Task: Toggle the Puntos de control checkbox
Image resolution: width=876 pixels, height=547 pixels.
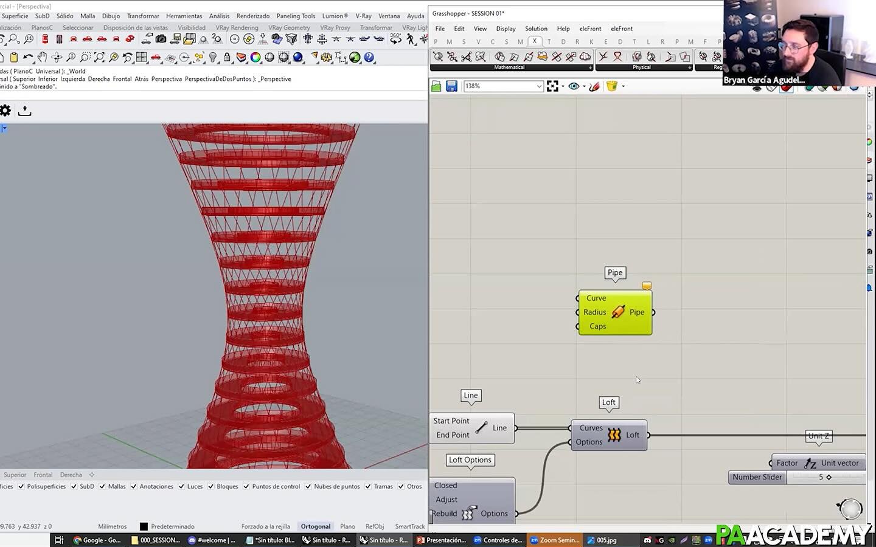Action: click(246, 486)
